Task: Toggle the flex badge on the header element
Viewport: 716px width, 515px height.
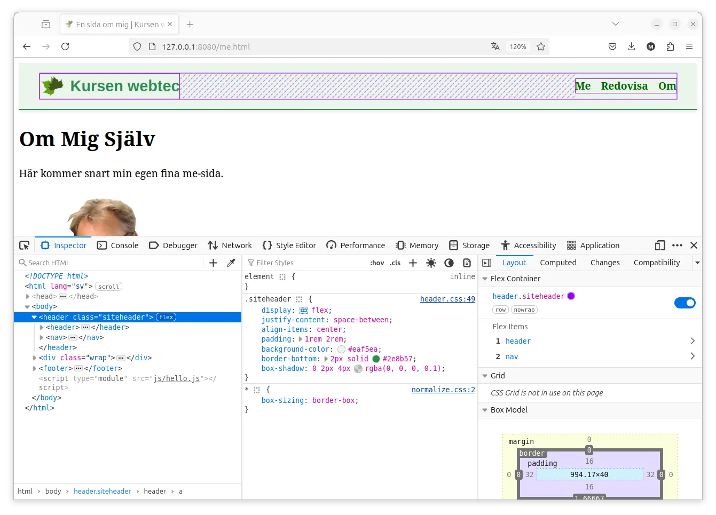Action: tap(166, 317)
